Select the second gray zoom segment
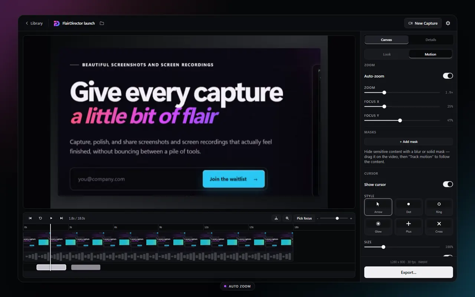Screen dimensions: 475x297 86,267
